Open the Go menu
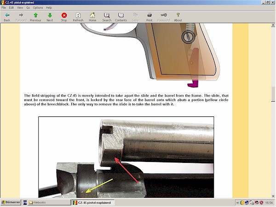 (28, 7)
